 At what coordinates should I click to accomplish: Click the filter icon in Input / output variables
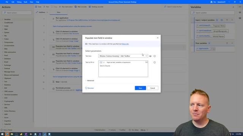click(227, 20)
